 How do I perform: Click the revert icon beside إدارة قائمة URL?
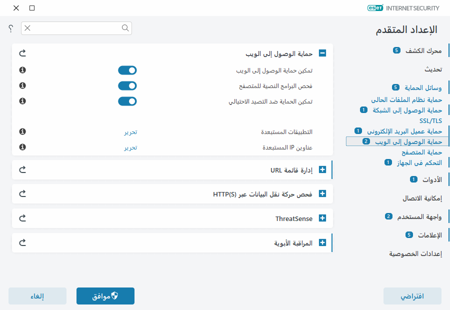(22, 169)
